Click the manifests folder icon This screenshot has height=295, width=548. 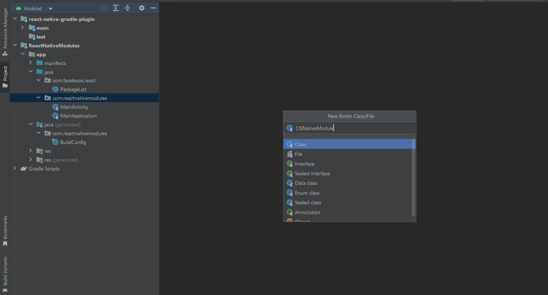pos(40,63)
